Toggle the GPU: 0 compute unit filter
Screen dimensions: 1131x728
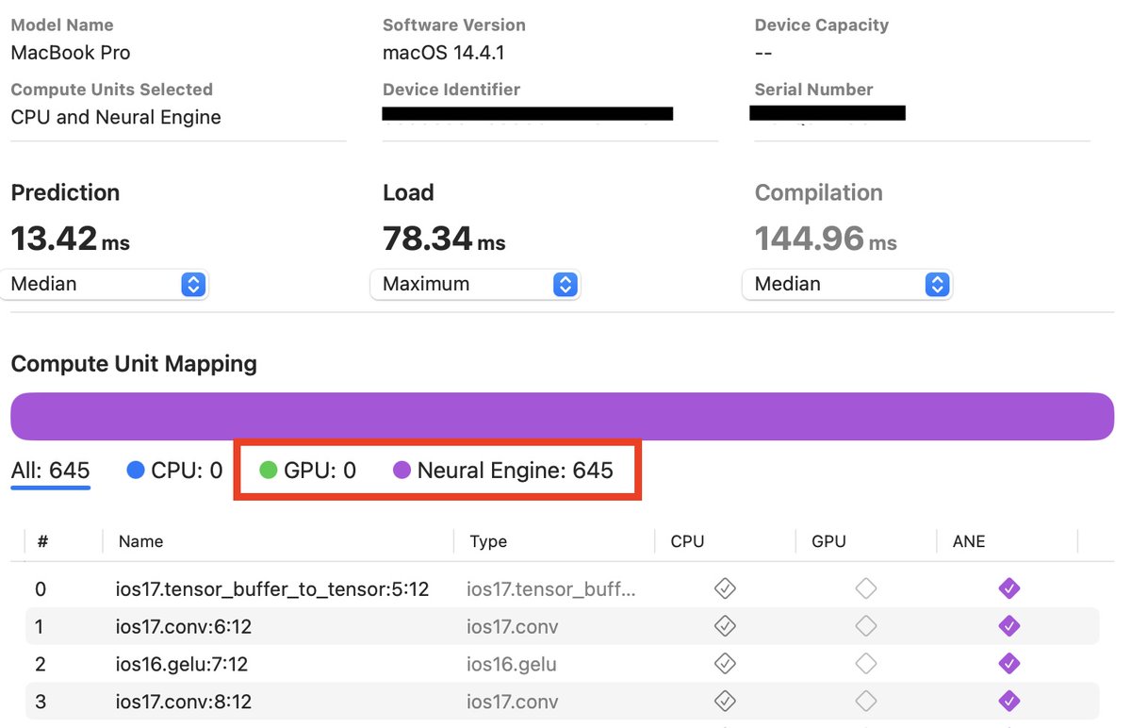click(x=305, y=469)
